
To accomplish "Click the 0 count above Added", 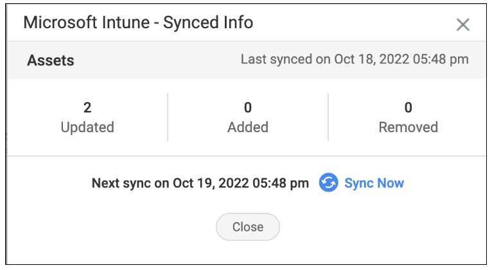I will pos(248,108).
